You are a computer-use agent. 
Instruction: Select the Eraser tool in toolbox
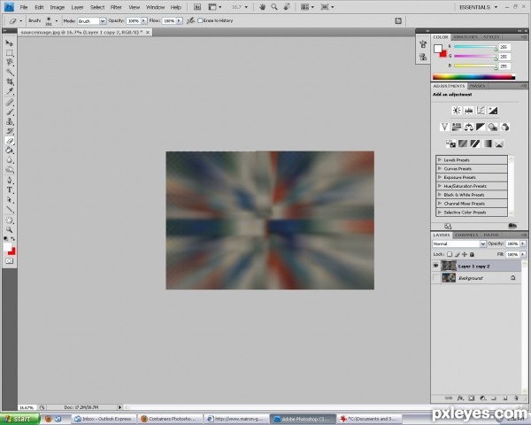[10, 141]
